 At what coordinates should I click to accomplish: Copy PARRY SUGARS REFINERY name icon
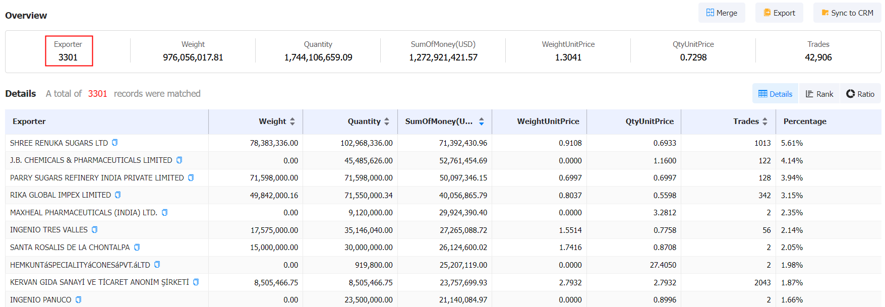[x=191, y=177]
